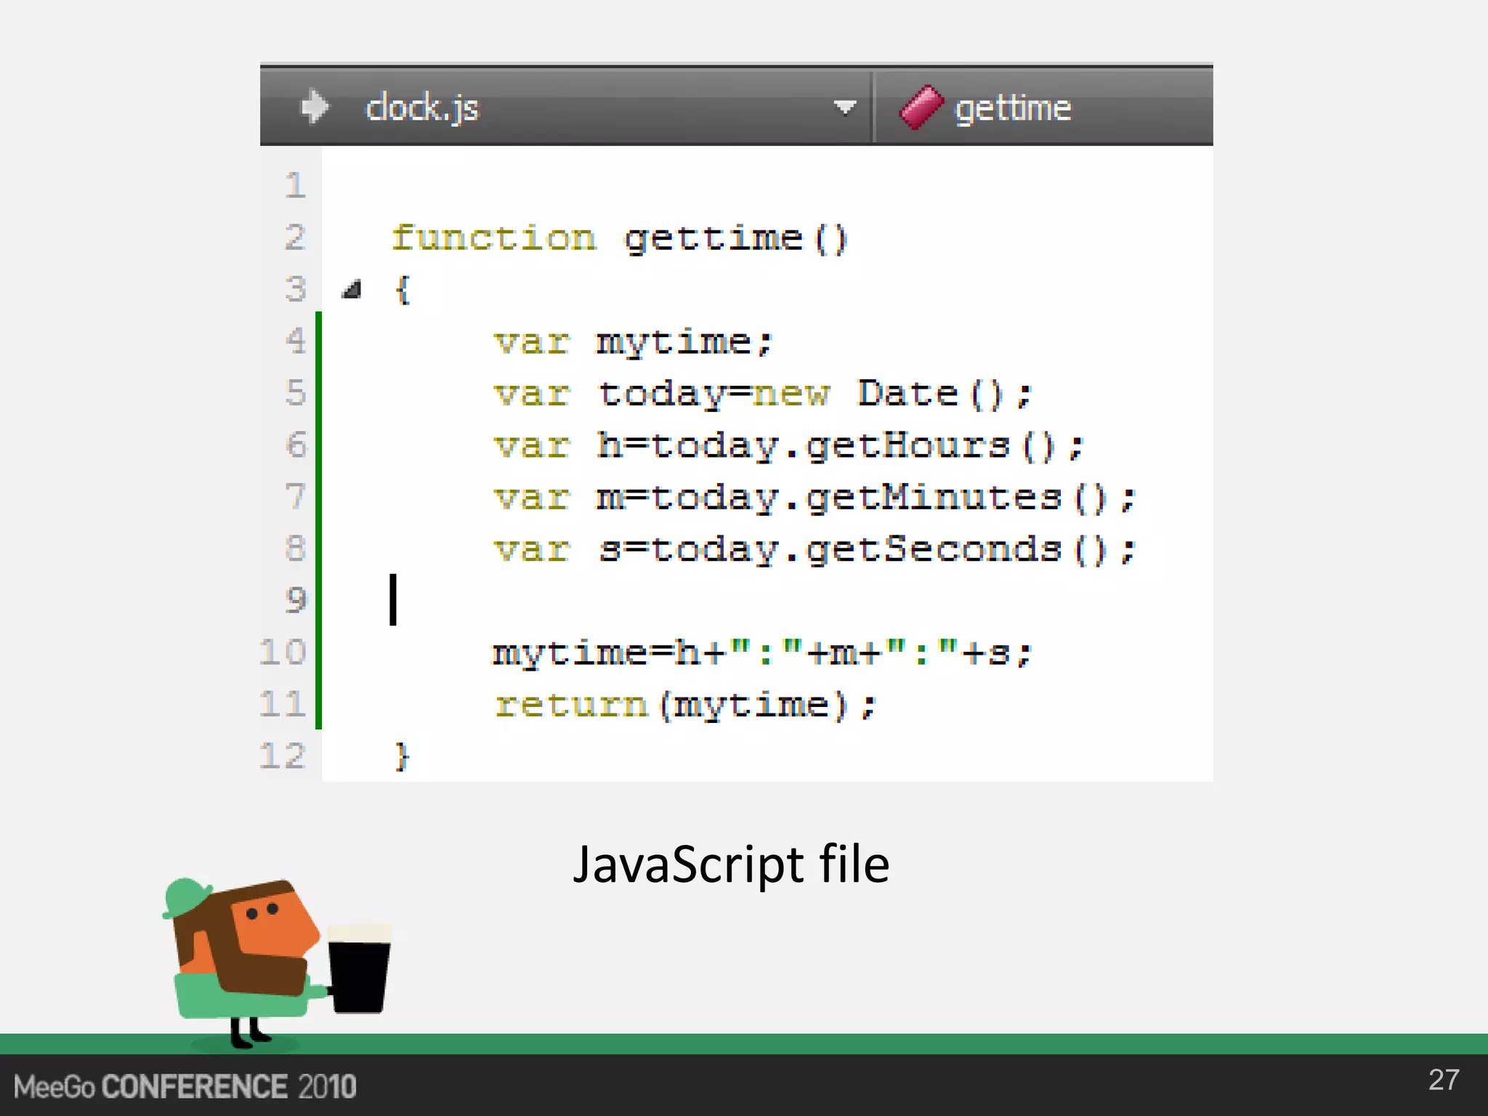
Task: Click the pink gettime member icon
Action: pos(921,108)
